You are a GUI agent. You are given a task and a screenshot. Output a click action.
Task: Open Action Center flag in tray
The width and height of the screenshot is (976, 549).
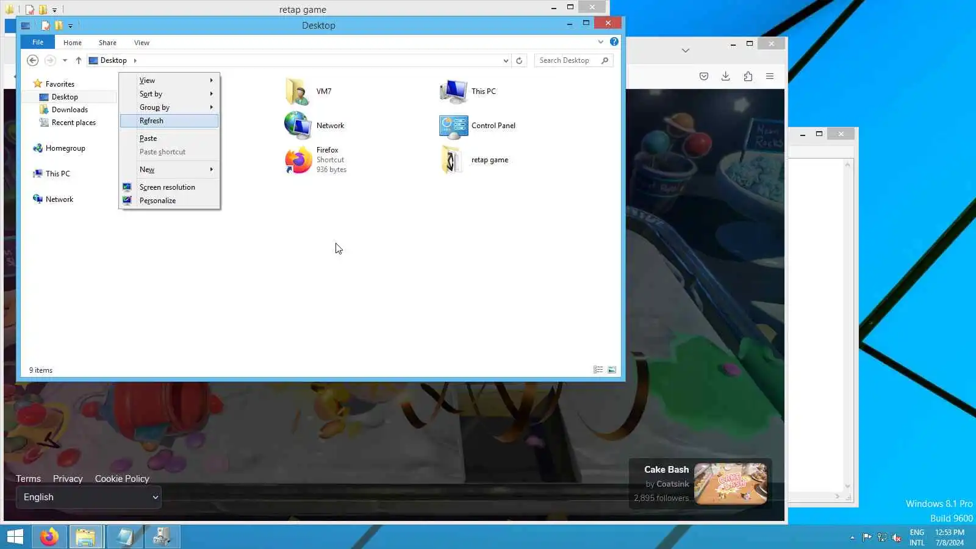(x=867, y=537)
